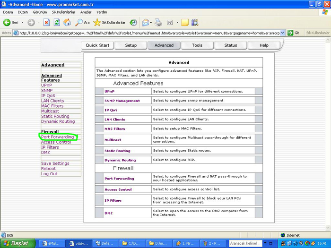Open Sık Kullanılanlar favorites star
Viewport: 331px width, 248px height.
(x=109, y=22)
